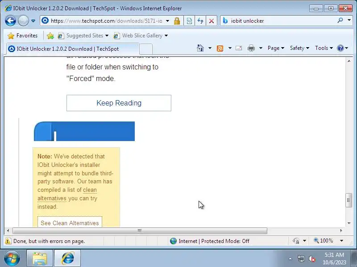Click the vertical scrollbar thumb
357x267 pixels.
click(x=349, y=200)
